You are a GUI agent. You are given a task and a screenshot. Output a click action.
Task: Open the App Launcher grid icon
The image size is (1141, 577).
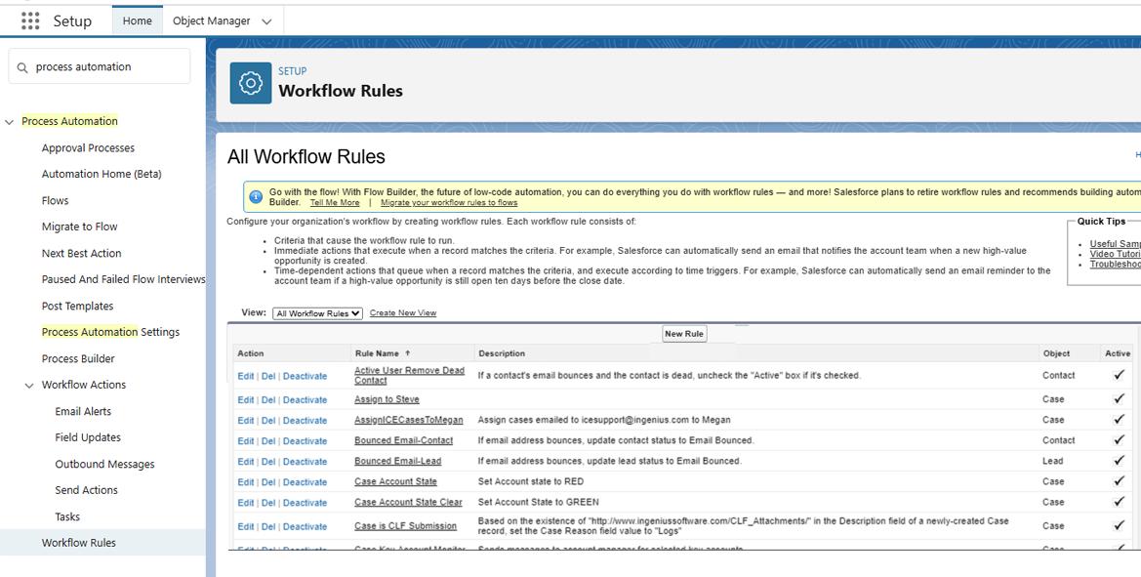click(29, 20)
